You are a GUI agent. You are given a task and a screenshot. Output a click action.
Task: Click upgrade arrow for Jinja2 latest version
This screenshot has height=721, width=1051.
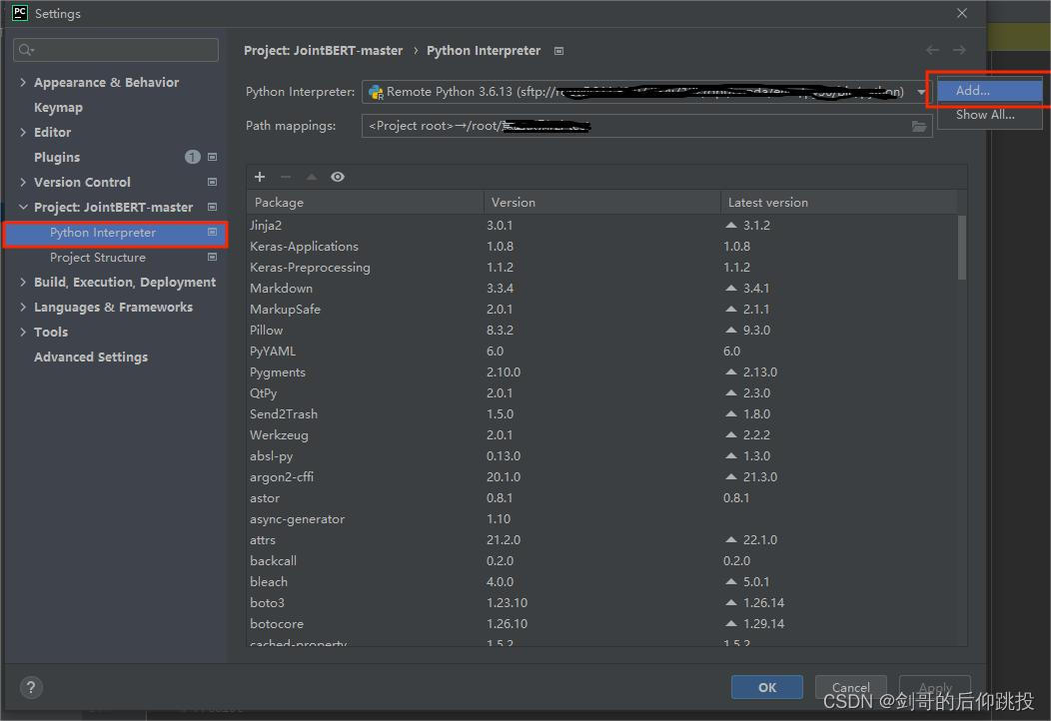(731, 225)
